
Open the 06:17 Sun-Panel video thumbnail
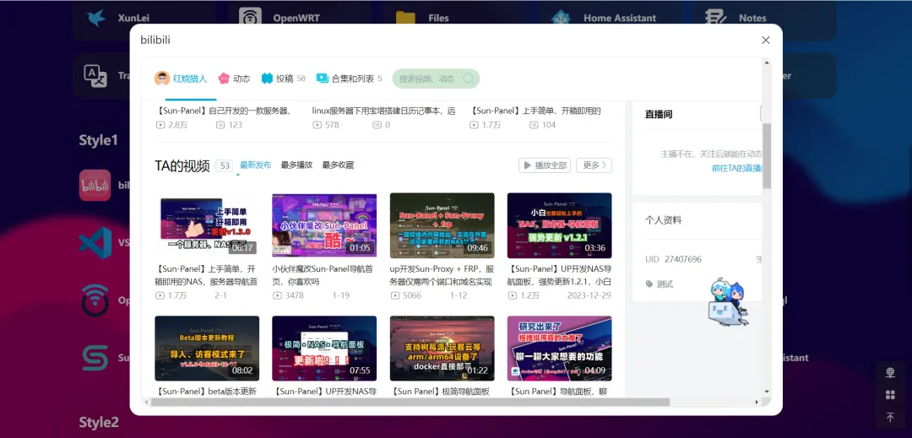[x=207, y=225]
